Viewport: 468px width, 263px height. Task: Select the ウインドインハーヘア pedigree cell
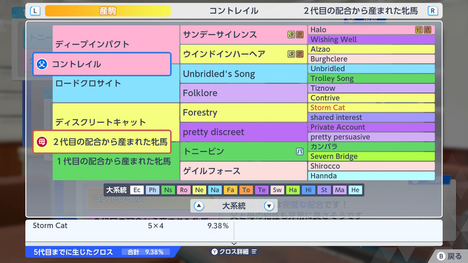click(x=243, y=54)
